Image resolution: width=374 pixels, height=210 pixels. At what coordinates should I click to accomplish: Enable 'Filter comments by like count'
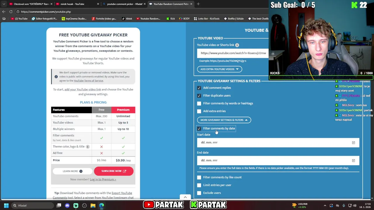tap(199, 177)
